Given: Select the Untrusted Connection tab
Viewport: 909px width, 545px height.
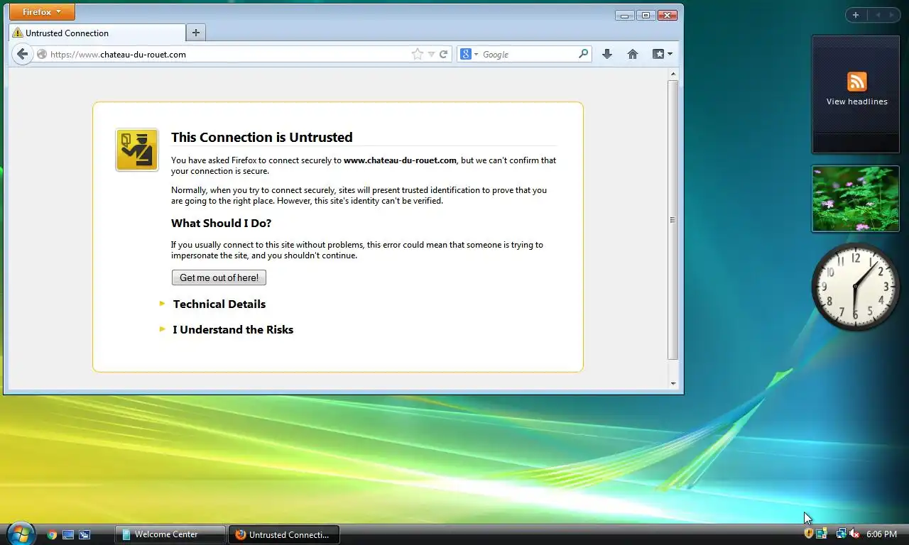Looking at the screenshot, I should point(97,33).
